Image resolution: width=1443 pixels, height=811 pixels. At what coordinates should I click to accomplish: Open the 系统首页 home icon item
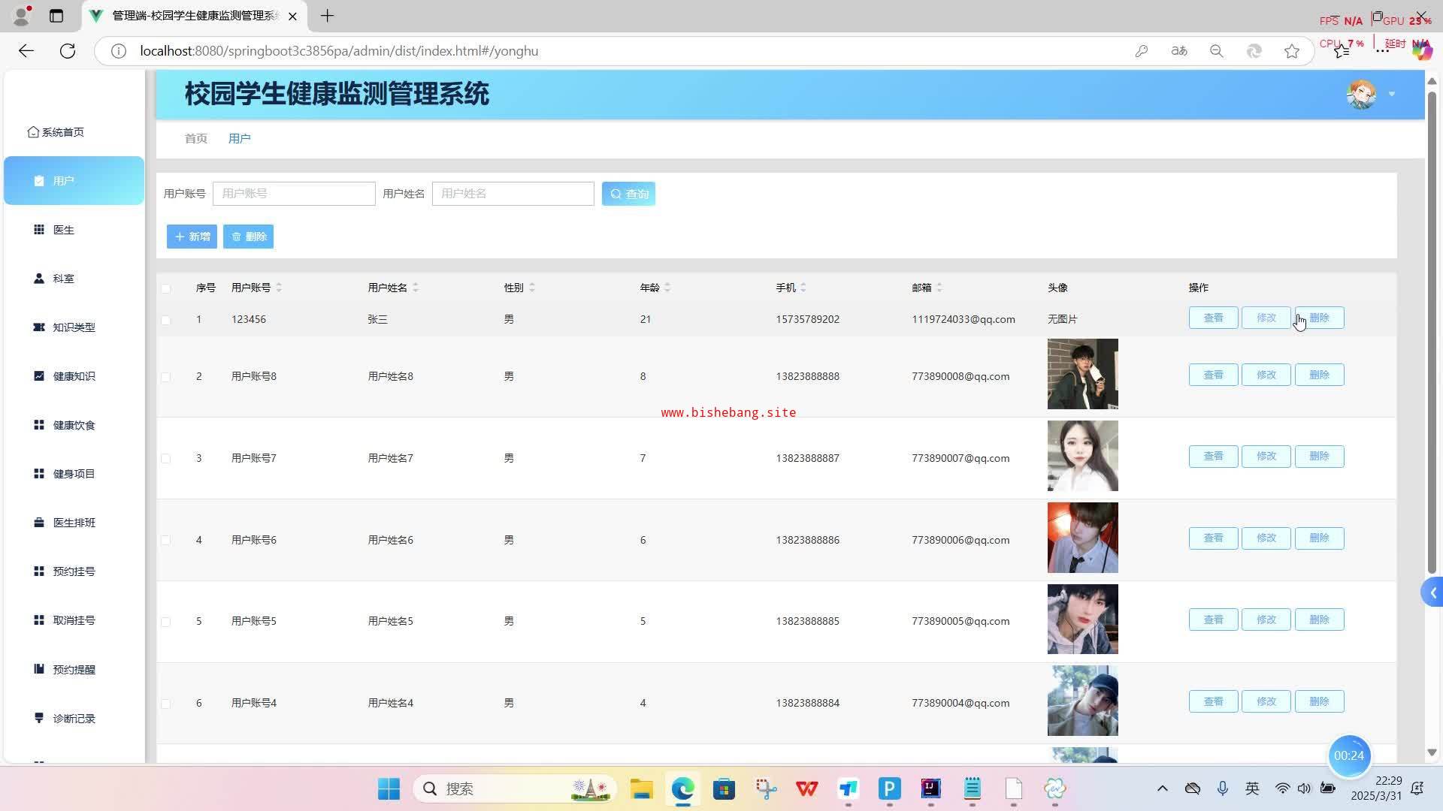[x=33, y=132]
